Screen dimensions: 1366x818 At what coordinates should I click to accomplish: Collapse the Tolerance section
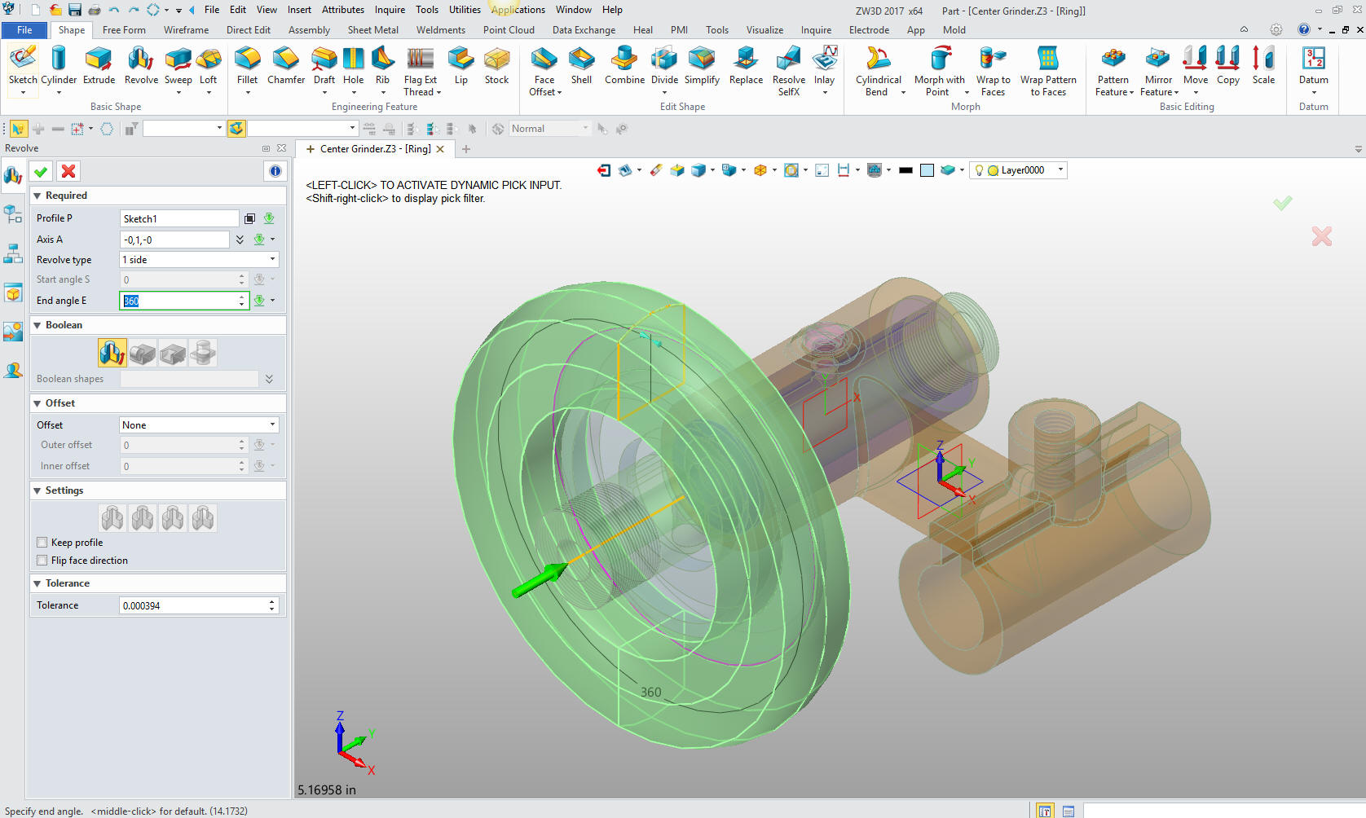[37, 583]
